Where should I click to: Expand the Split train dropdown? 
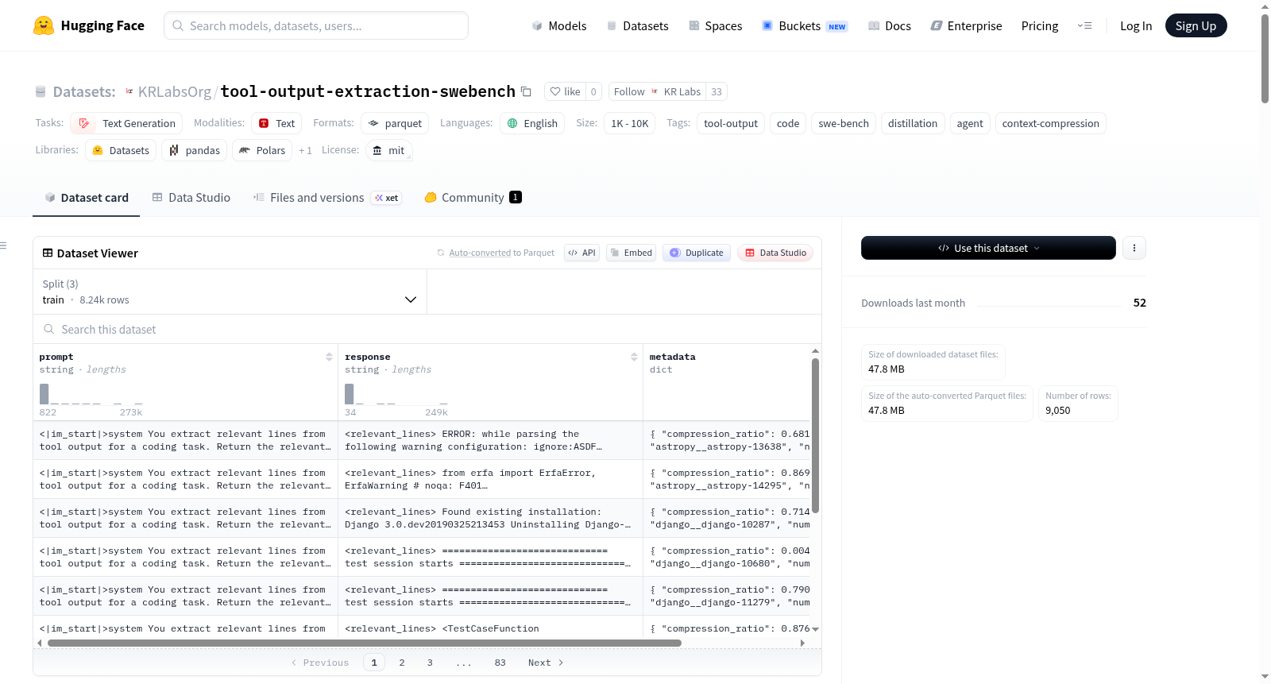[x=230, y=292]
